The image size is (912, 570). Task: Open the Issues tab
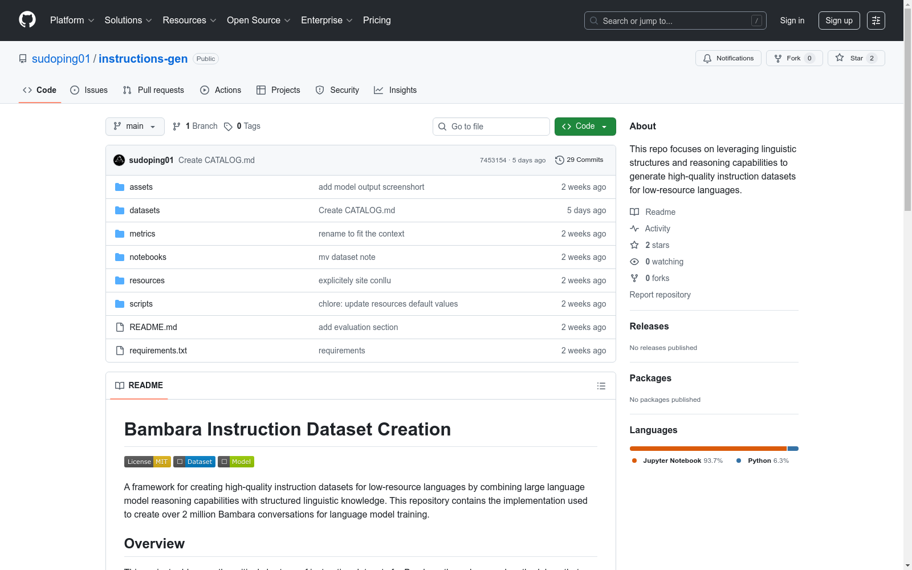pos(89,90)
